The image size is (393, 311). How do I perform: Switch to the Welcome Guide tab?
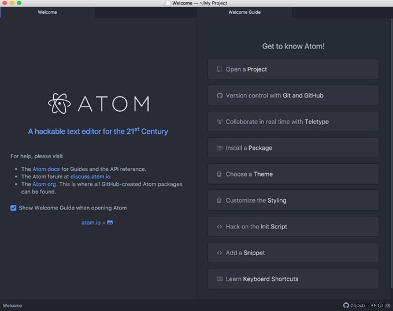(x=244, y=12)
